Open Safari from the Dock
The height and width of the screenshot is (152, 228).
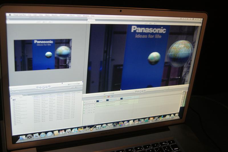click(43, 135)
